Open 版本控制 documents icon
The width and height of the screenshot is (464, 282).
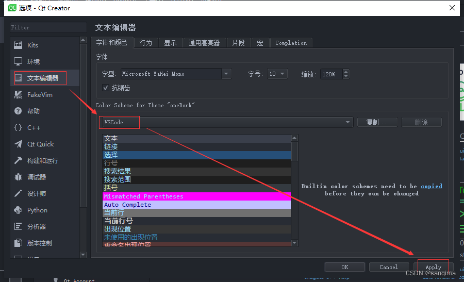tap(18, 243)
